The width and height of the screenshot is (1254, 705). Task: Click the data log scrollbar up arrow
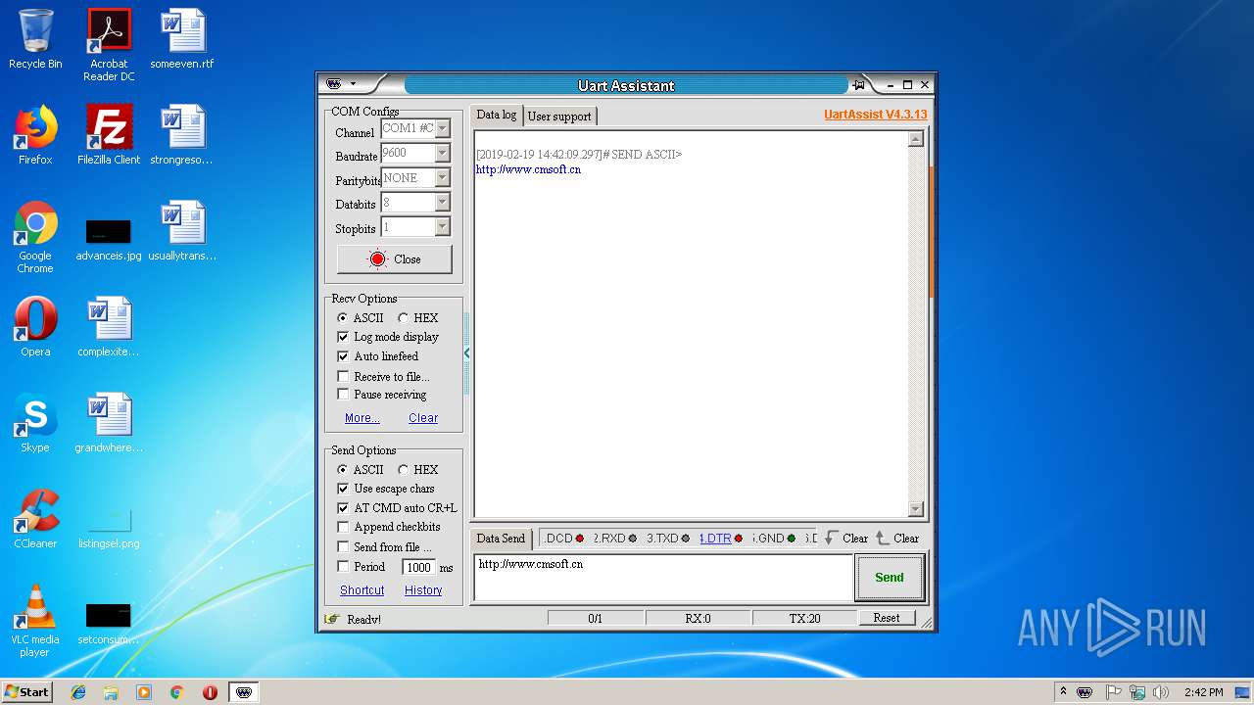click(916, 139)
